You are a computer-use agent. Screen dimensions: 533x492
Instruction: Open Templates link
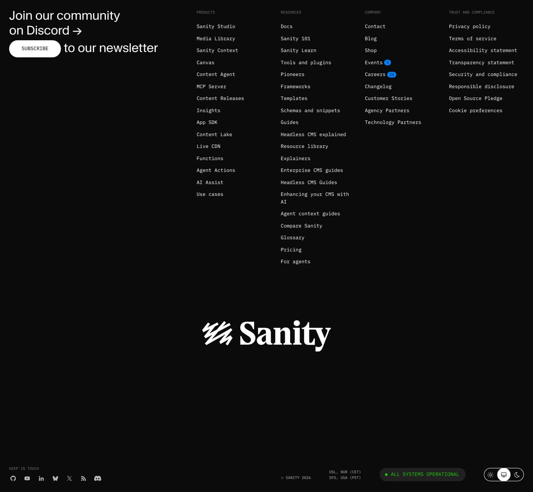[x=294, y=98]
